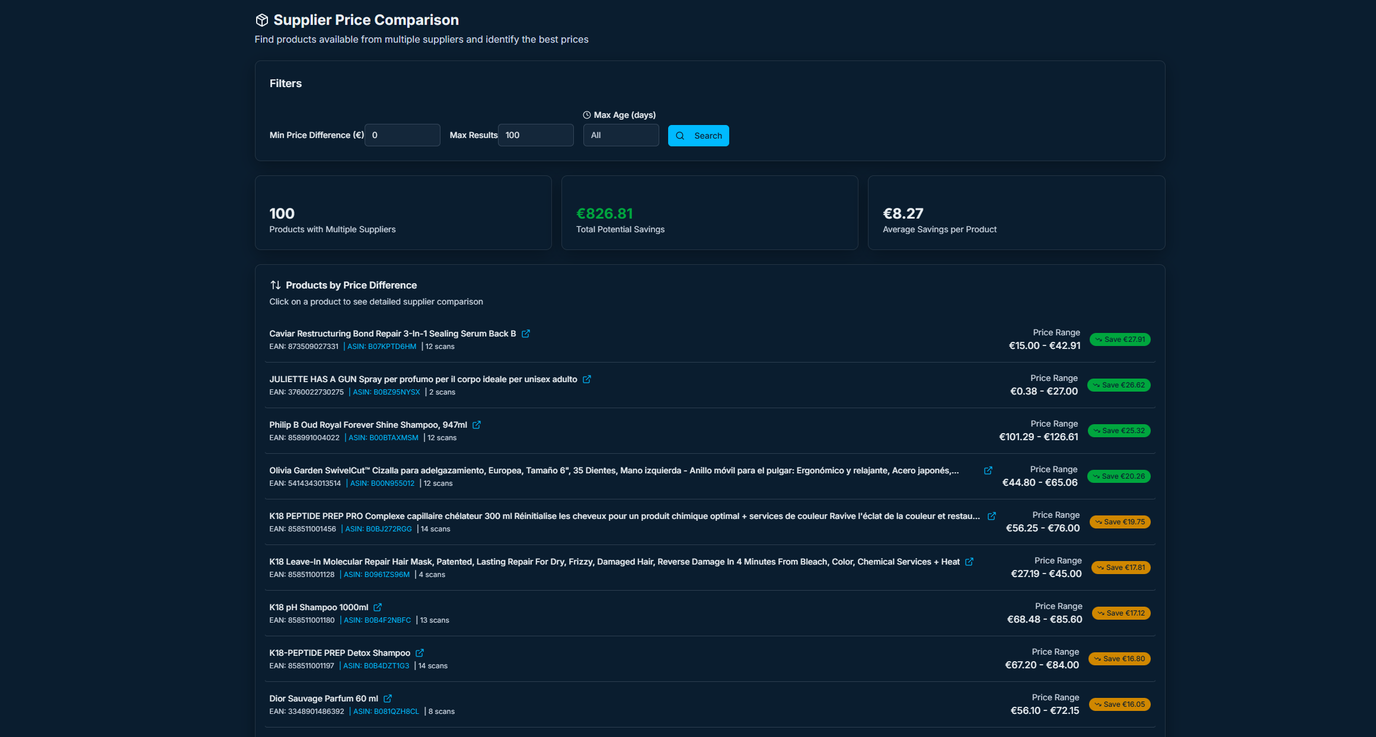Open external link for K18 pH Shampoo 1000ml

coord(378,607)
